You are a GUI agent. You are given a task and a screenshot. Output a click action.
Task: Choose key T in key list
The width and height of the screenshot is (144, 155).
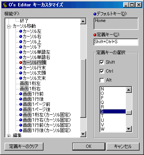113,116
